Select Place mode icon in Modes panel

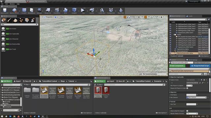(x=4, y=20)
